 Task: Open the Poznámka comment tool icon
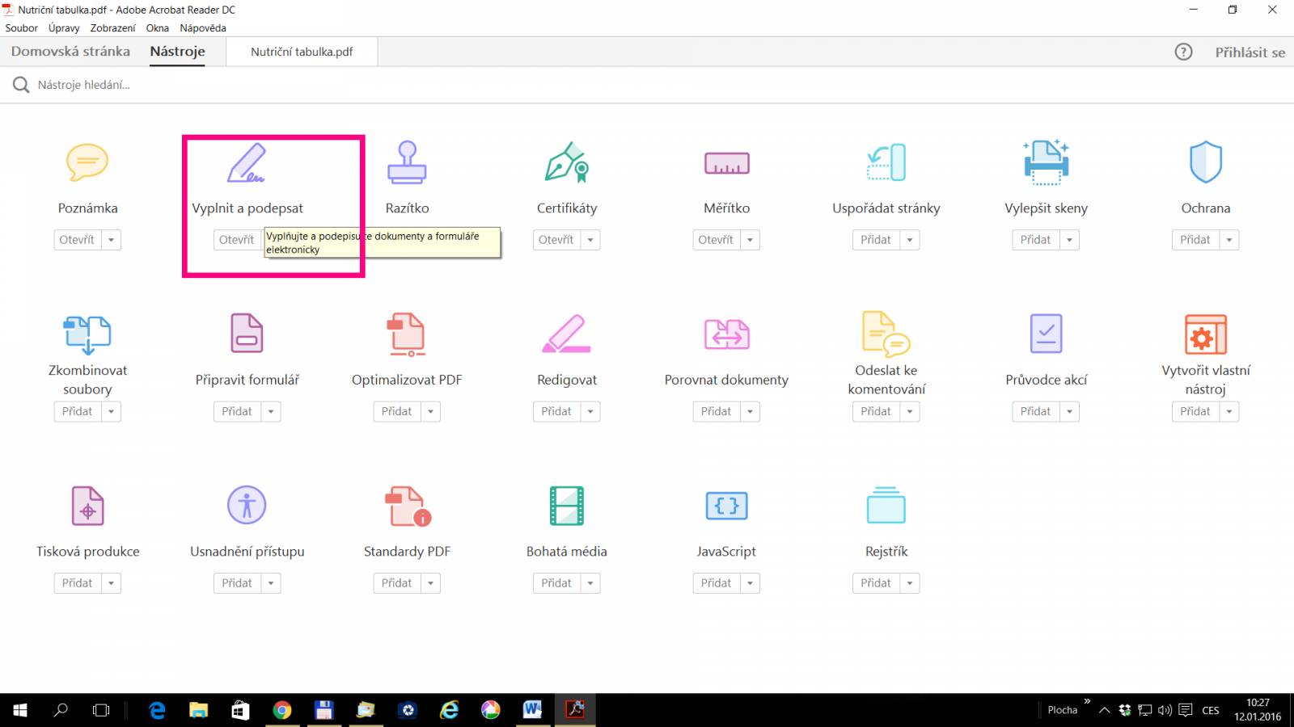[x=87, y=162]
